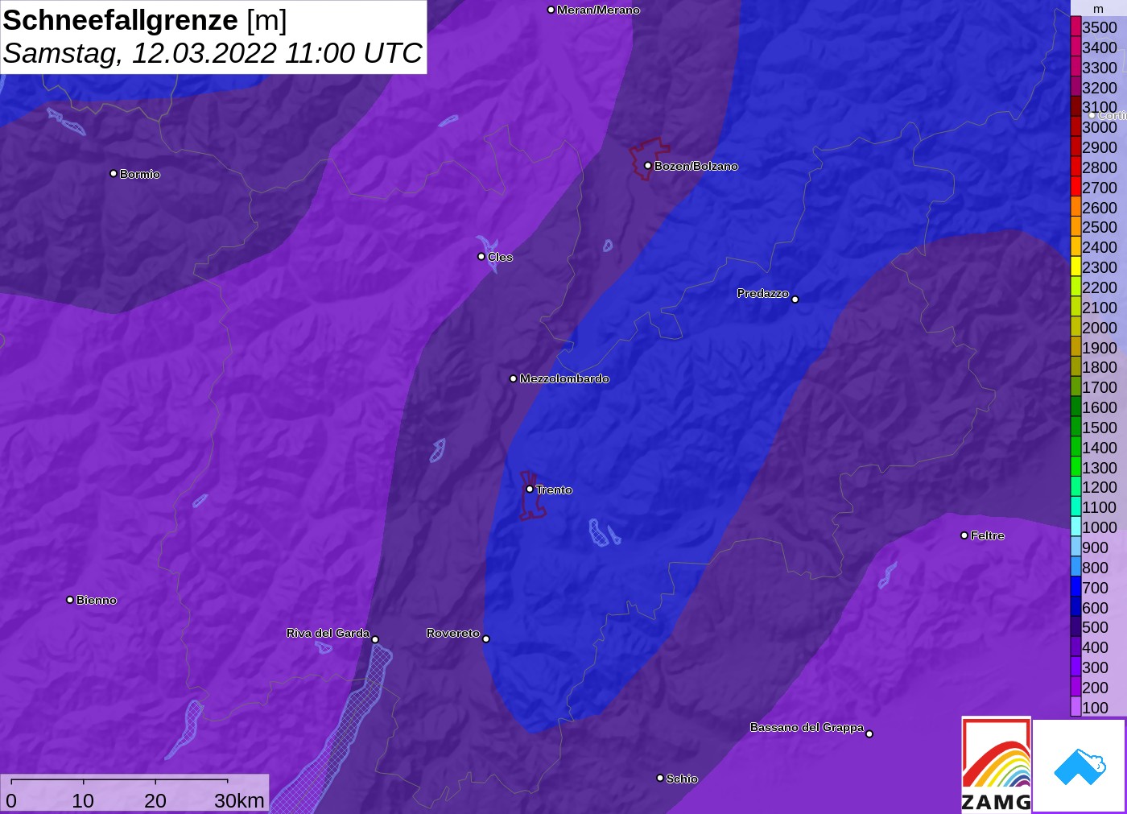Viewport: 1127px width, 814px height.
Task: Click the 100 m legend swatch
Action: coord(1075,707)
